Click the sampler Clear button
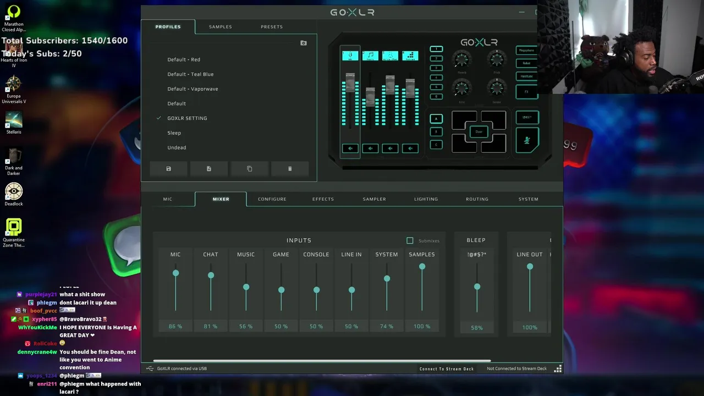 click(479, 132)
